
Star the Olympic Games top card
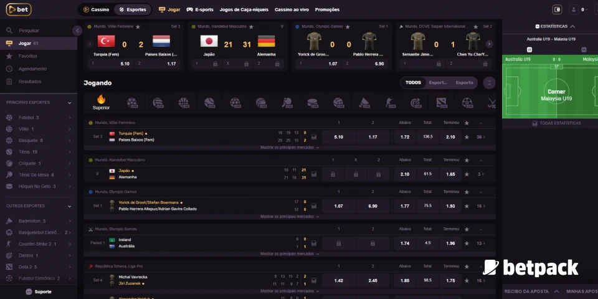pyautogui.click(x=348, y=27)
